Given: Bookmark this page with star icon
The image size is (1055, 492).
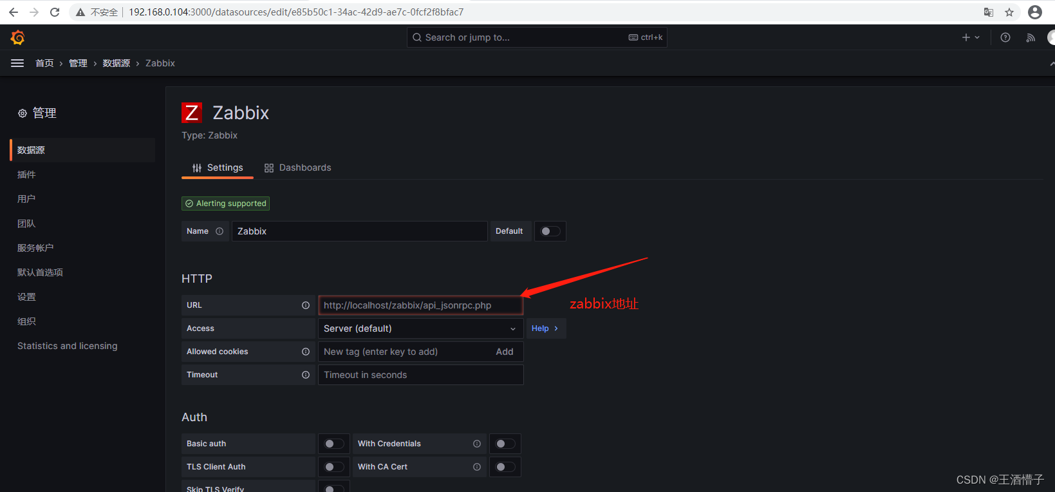Looking at the screenshot, I should (x=1009, y=12).
